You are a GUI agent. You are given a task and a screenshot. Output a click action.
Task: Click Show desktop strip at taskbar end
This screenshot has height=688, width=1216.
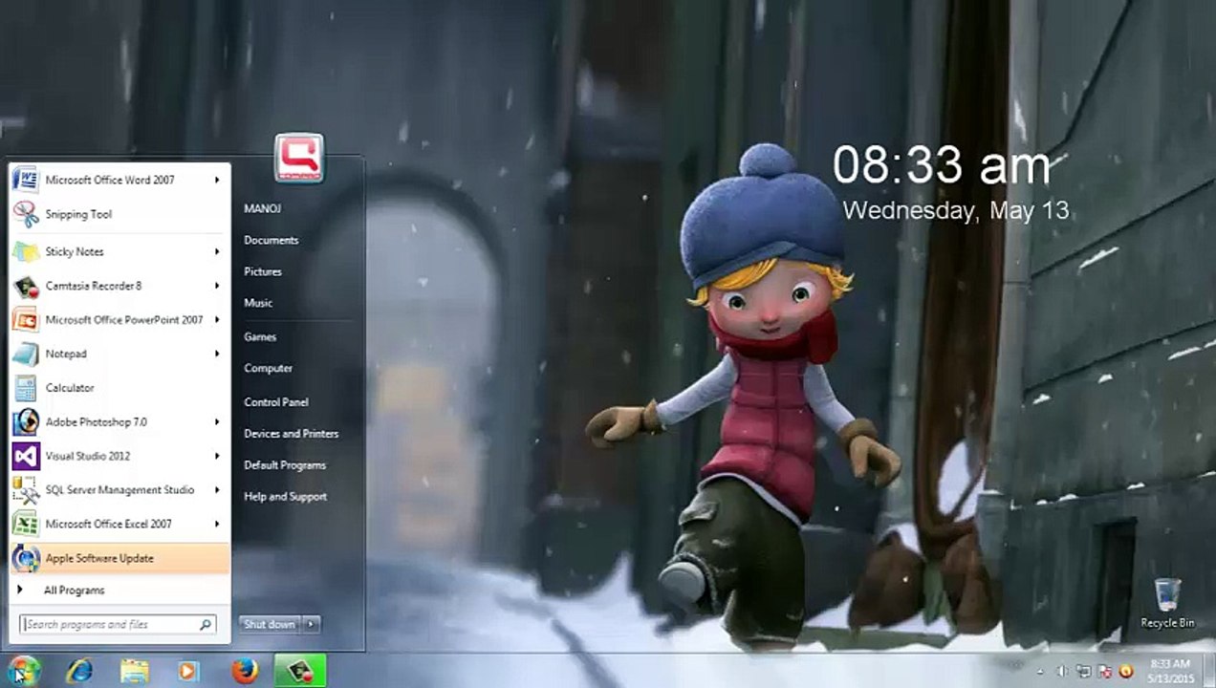pos(1209,672)
